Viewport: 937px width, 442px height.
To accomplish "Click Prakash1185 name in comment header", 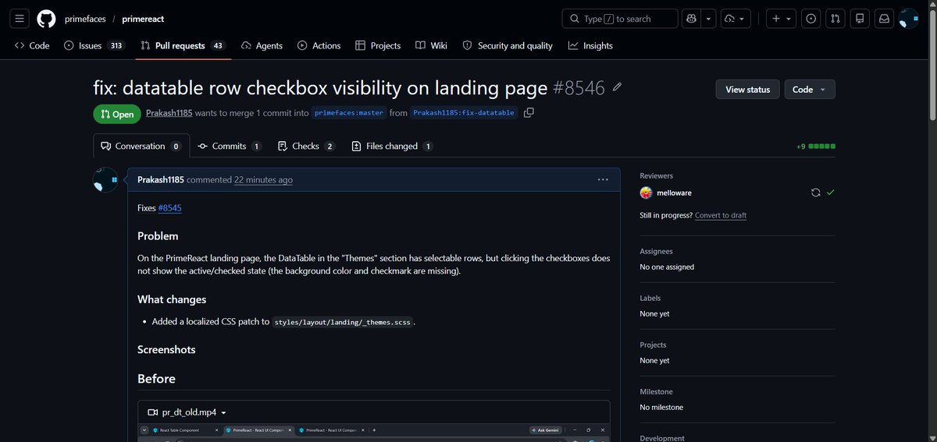I will pos(160,179).
